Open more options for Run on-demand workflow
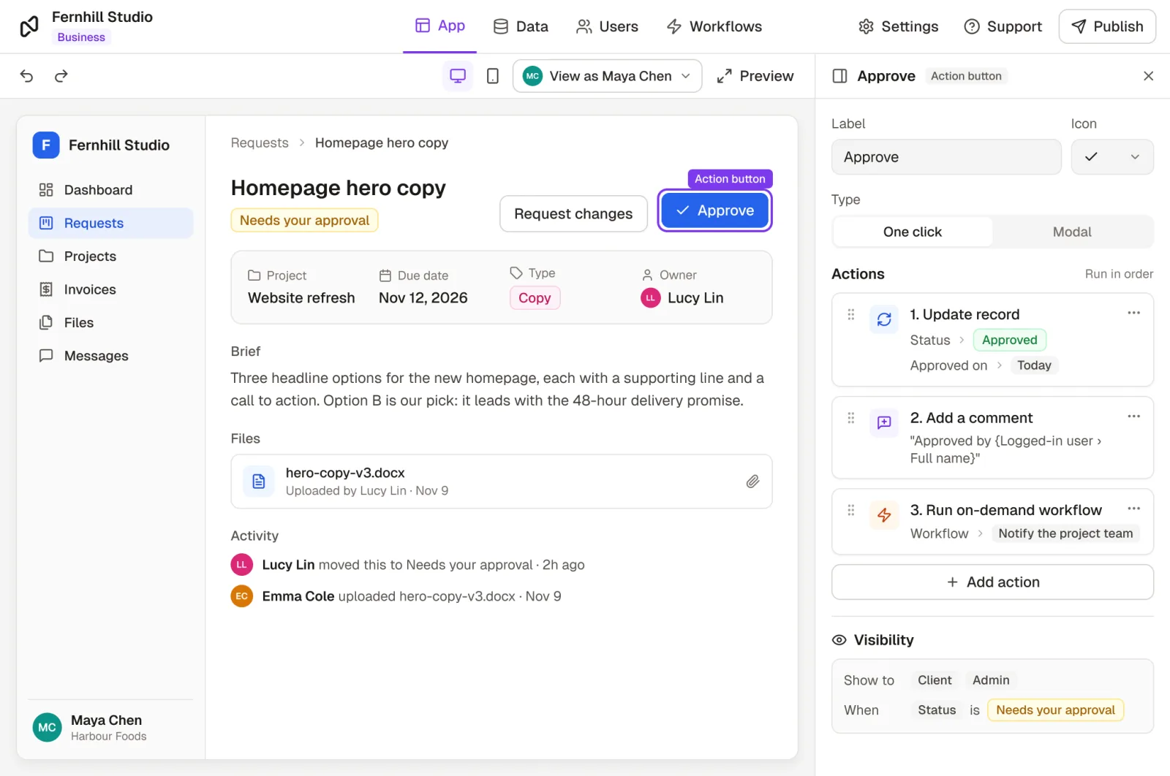 1134,509
